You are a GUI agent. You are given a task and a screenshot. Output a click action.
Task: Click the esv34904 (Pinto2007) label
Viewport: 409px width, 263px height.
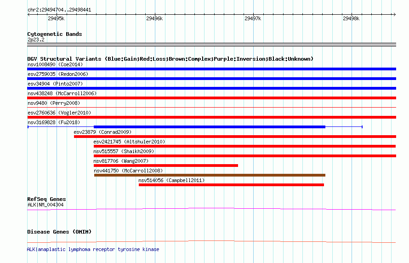pyautogui.click(x=55, y=84)
